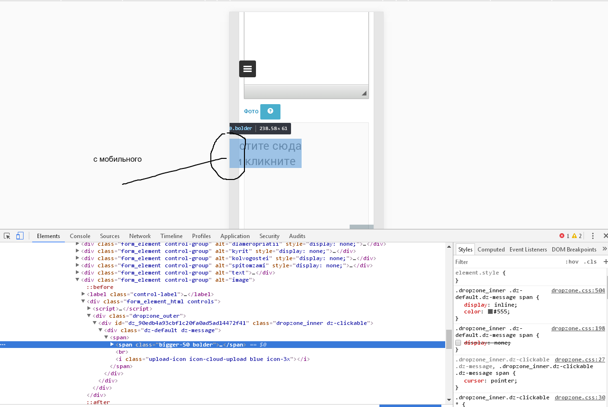Click the element.style rule selector
608x407 pixels.
[x=477, y=273]
